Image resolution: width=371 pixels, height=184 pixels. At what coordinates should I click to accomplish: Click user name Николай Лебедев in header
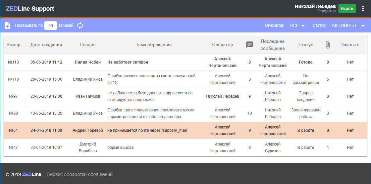coord(315,6)
